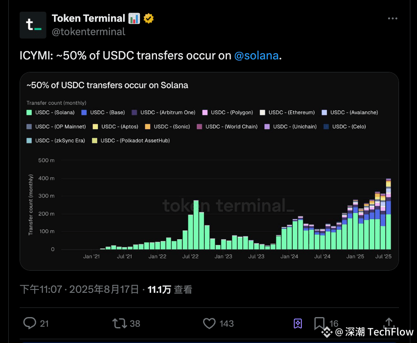417x343 pixels.
Task: Open the @solana mention link
Action: pos(256,56)
